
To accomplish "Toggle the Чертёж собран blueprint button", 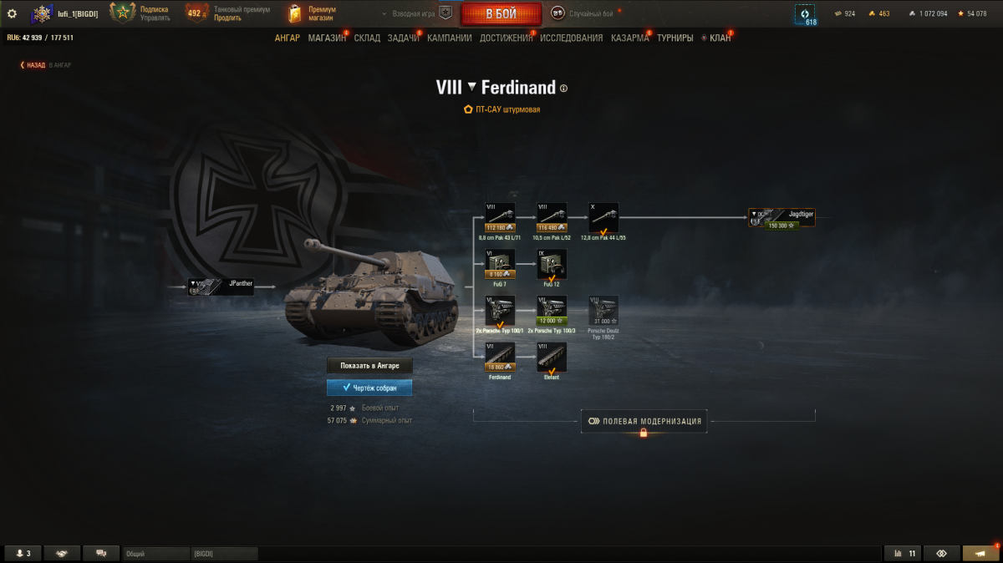I will (369, 388).
